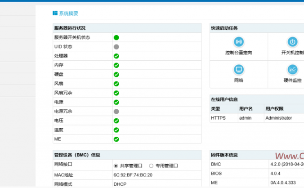Click the 控制台重定向 label
Viewport: 304px width, 188px height.
coord(239,53)
